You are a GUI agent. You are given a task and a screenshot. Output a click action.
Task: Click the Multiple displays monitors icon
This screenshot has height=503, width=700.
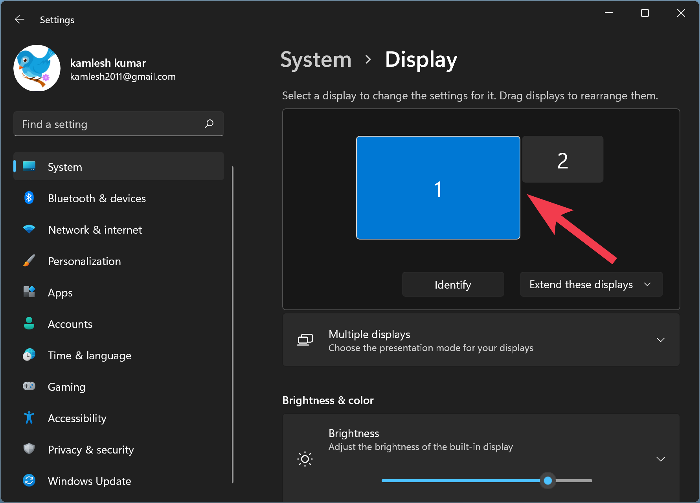pos(305,340)
